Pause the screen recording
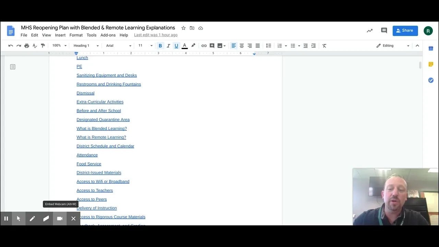The width and height of the screenshot is (439, 247). click(x=6, y=219)
